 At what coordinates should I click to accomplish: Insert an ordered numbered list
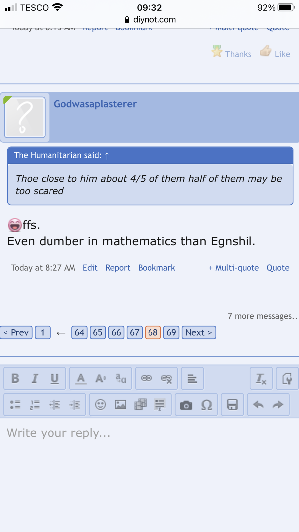point(35,405)
